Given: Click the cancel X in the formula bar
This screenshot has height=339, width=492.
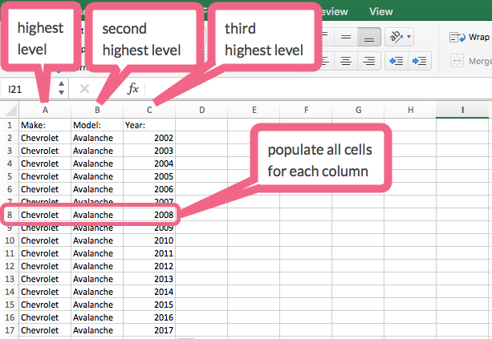Looking at the screenshot, I should (84, 89).
